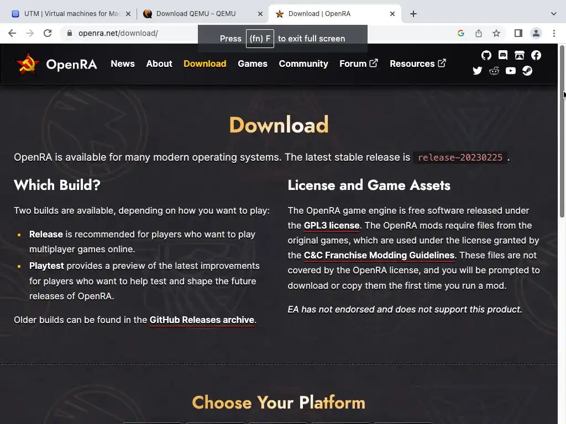
Task: Open the Steam icon in the header
Action: pos(527,71)
